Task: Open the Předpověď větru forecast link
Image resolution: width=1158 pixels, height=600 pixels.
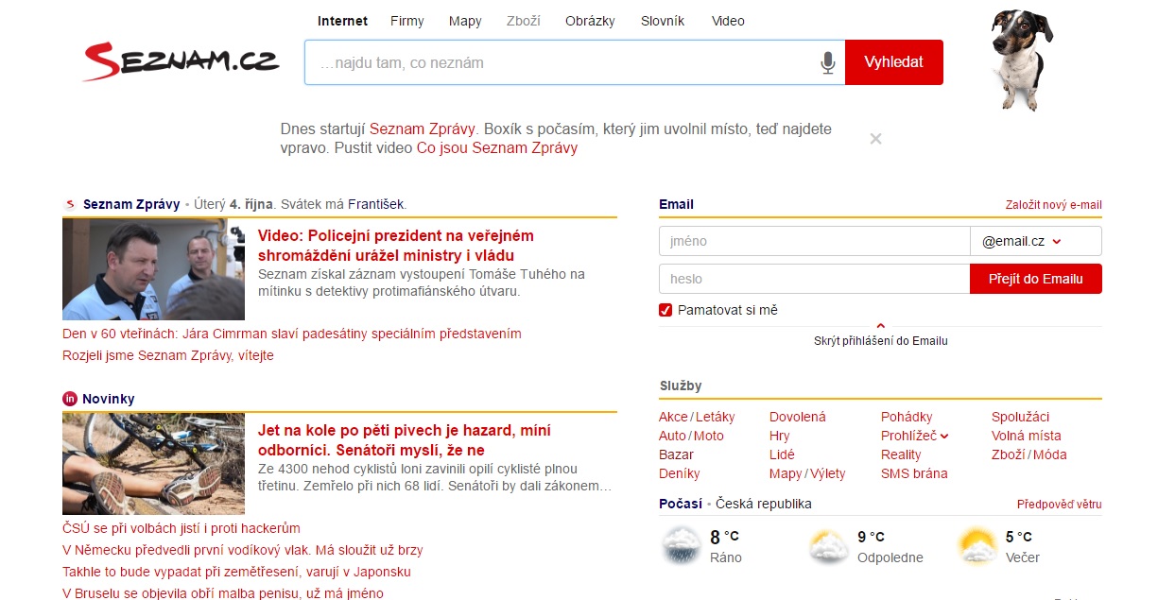Action: coord(1060,505)
